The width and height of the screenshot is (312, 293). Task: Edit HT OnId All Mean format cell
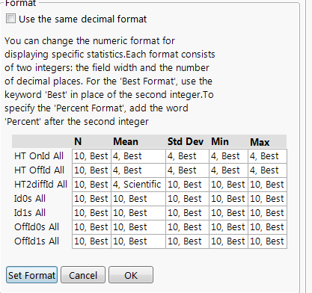tap(138, 156)
